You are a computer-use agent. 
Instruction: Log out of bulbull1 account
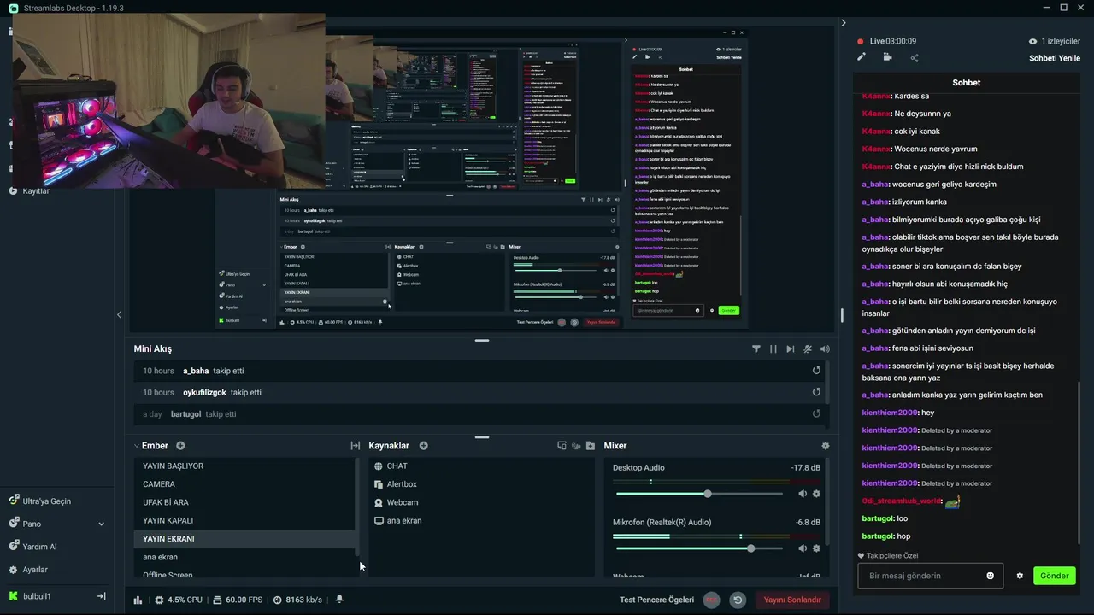click(x=101, y=596)
